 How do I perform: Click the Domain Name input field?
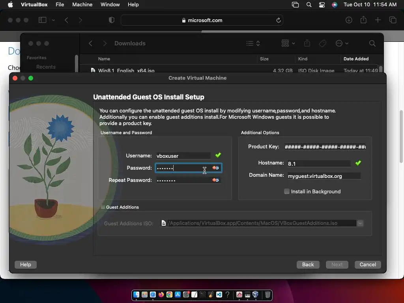(x=324, y=176)
